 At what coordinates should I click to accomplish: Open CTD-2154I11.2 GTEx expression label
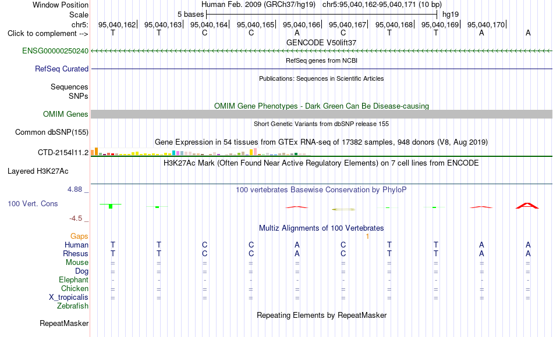coord(63,152)
